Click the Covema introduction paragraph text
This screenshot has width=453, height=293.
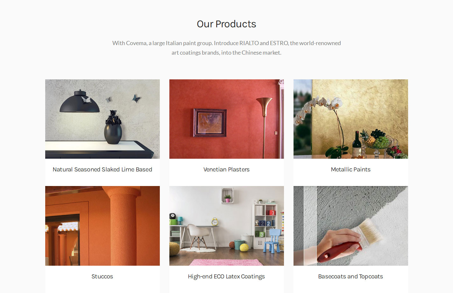pos(226,48)
